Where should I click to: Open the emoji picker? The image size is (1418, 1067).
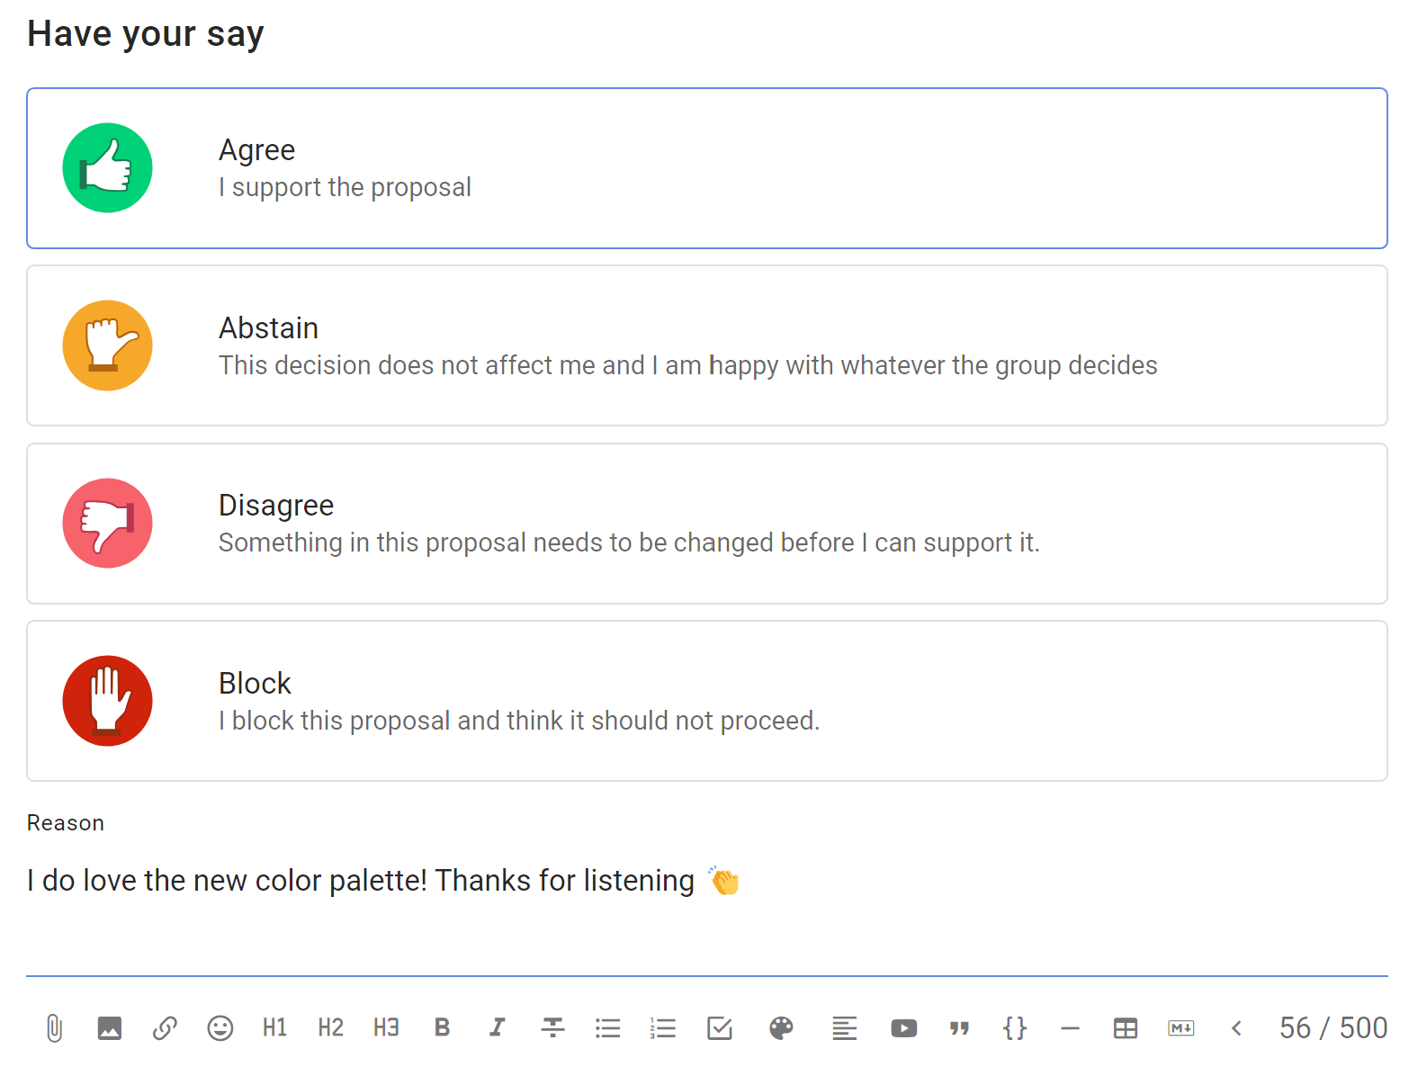pyautogui.click(x=220, y=1027)
